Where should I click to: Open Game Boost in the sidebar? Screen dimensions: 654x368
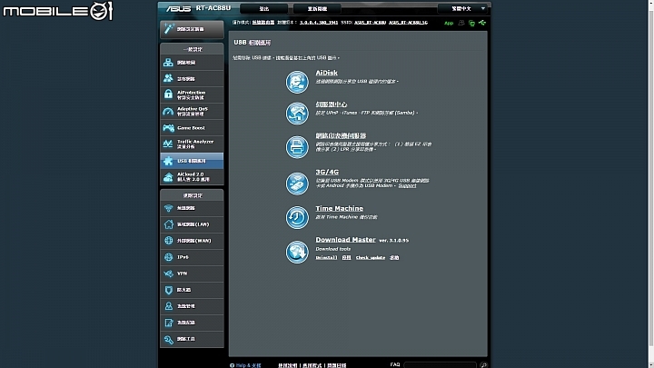192,128
